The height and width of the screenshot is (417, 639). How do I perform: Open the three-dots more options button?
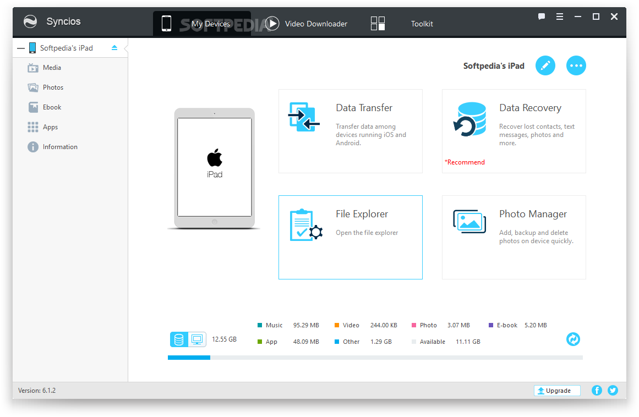point(576,66)
